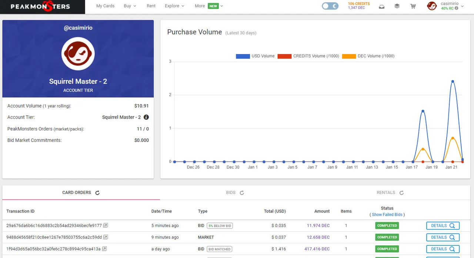Click the Items column header
Image resolution: width=474 pixels, height=258 pixels.
[x=346, y=211]
